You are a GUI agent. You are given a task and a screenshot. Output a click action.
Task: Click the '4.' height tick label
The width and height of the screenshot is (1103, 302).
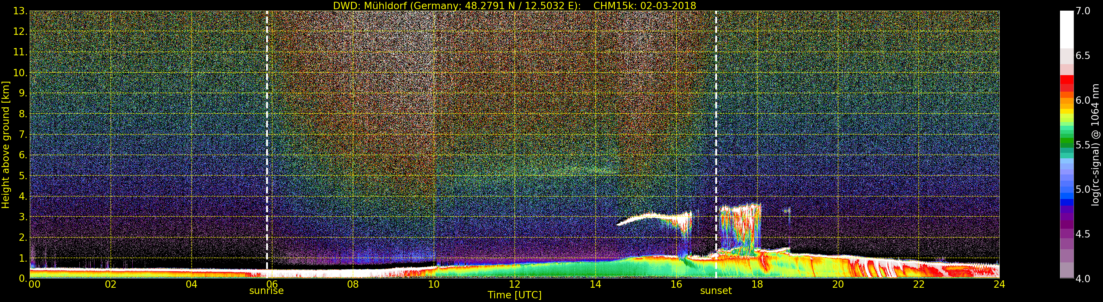pyautogui.click(x=23, y=196)
